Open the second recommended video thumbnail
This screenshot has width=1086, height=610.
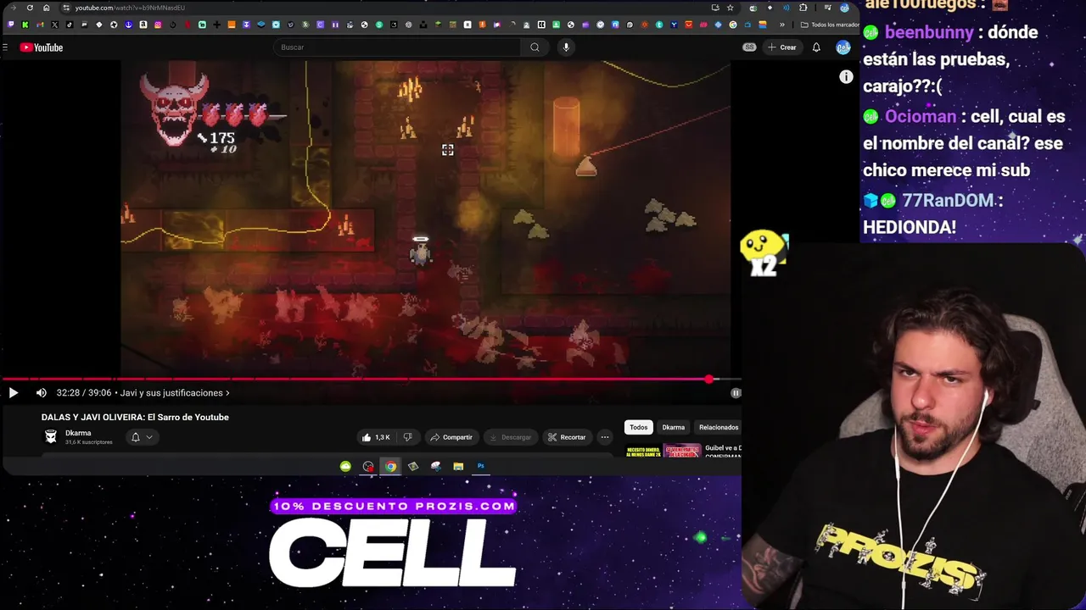682,451
